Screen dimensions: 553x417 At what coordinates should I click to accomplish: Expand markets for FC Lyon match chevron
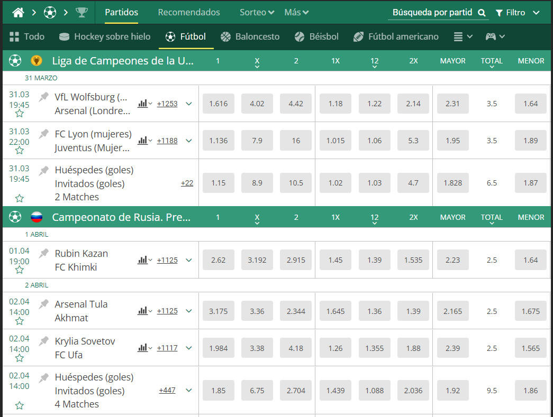coord(189,141)
